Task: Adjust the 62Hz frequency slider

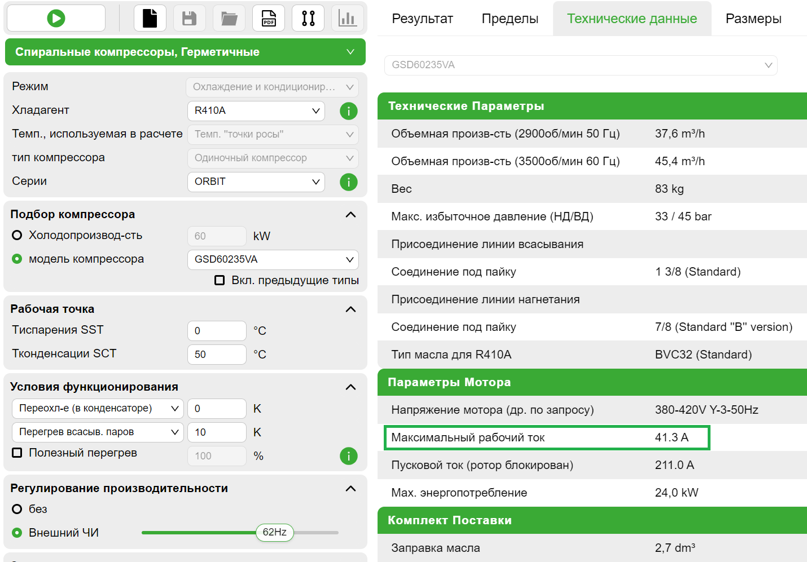Action: point(274,532)
